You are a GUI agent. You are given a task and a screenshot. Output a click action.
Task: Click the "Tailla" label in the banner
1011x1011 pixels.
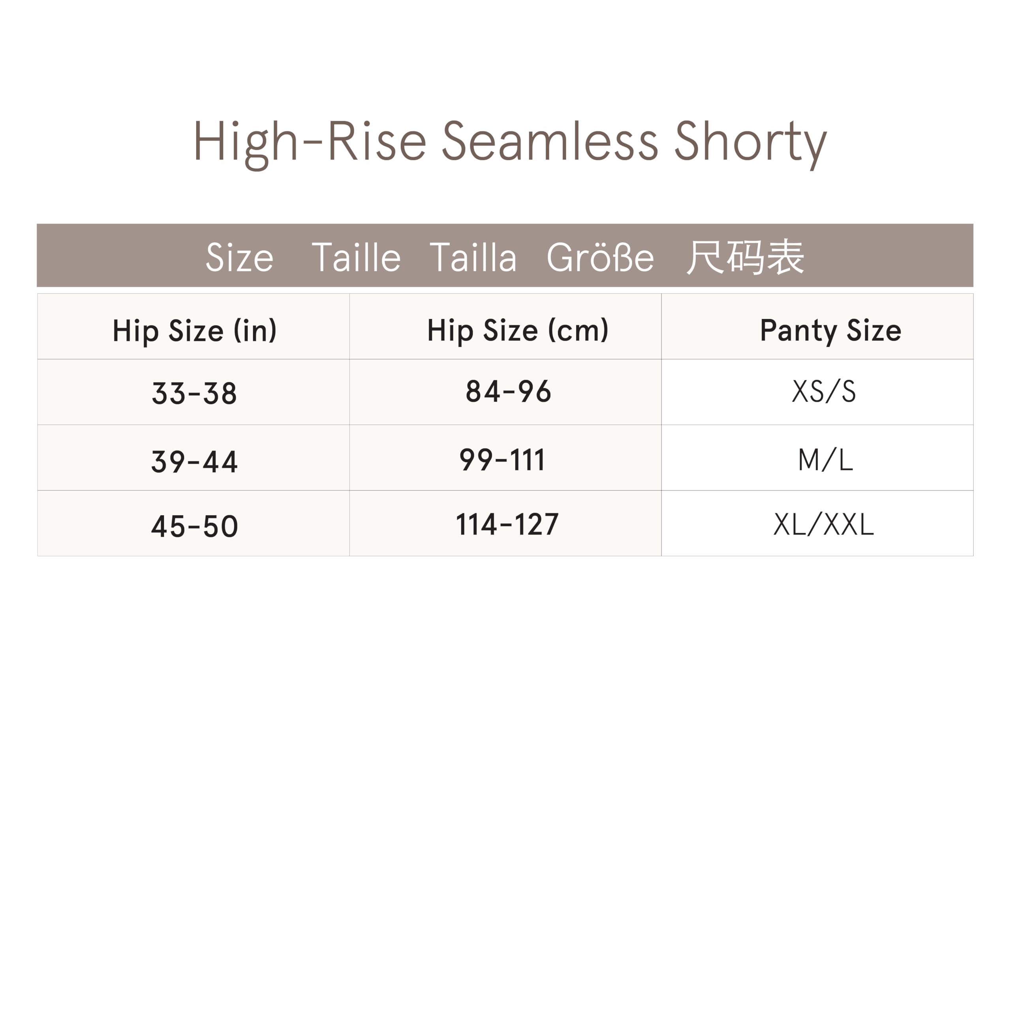pyautogui.click(x=473, y=257)
